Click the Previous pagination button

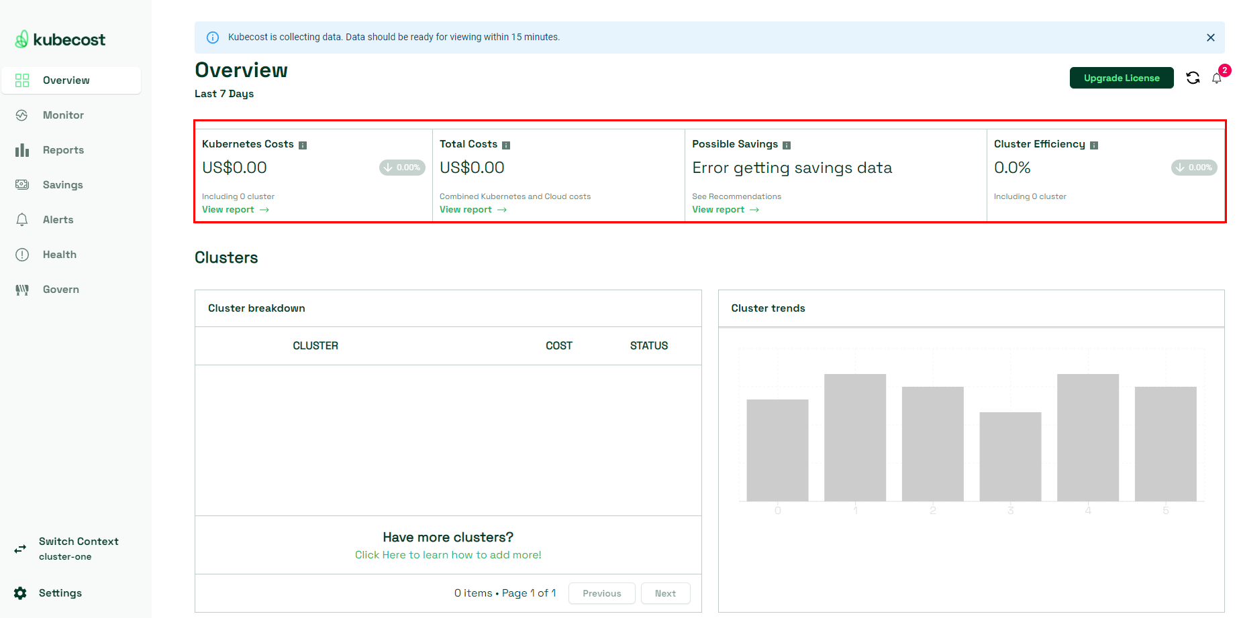pos(602,593)
